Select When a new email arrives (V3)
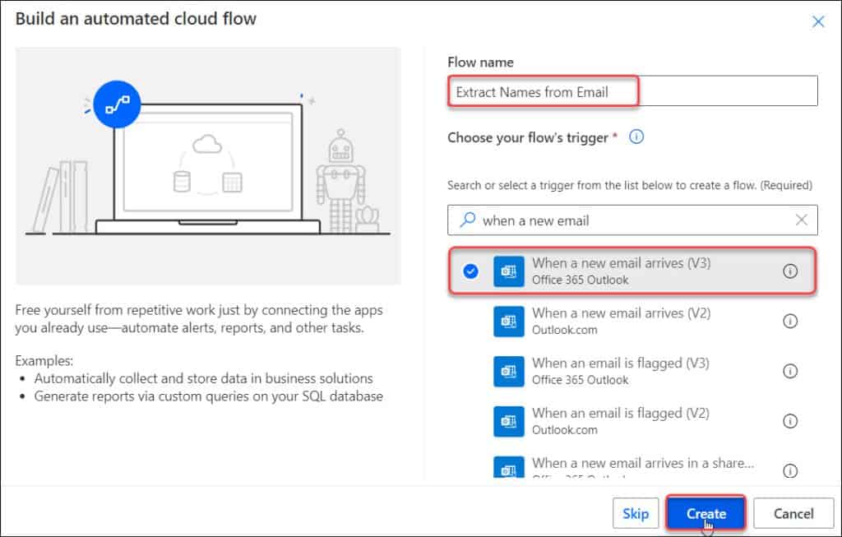Image resolution: width=842 pixels, height=537 pixels. [x=632, y=271]
